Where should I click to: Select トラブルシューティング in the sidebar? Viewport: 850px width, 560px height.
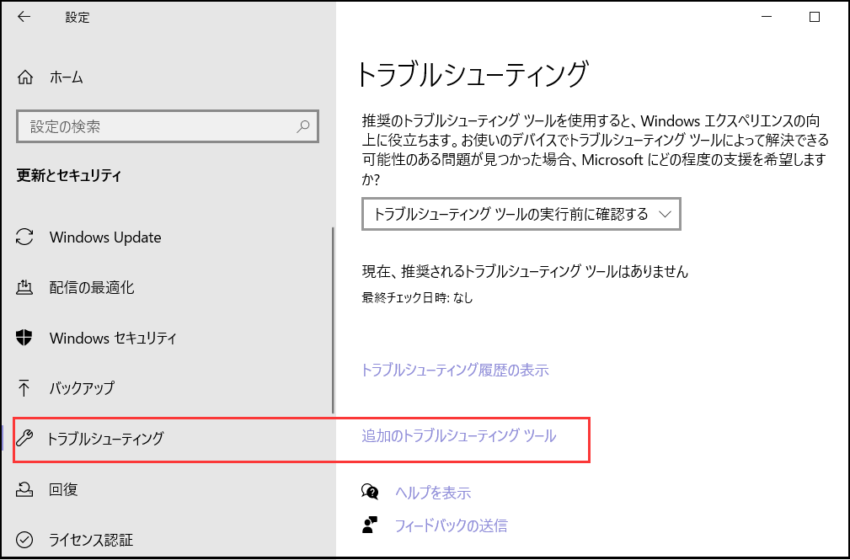click(105, 439)
